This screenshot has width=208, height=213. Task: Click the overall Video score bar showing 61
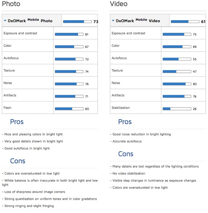[x=185, y=21]
